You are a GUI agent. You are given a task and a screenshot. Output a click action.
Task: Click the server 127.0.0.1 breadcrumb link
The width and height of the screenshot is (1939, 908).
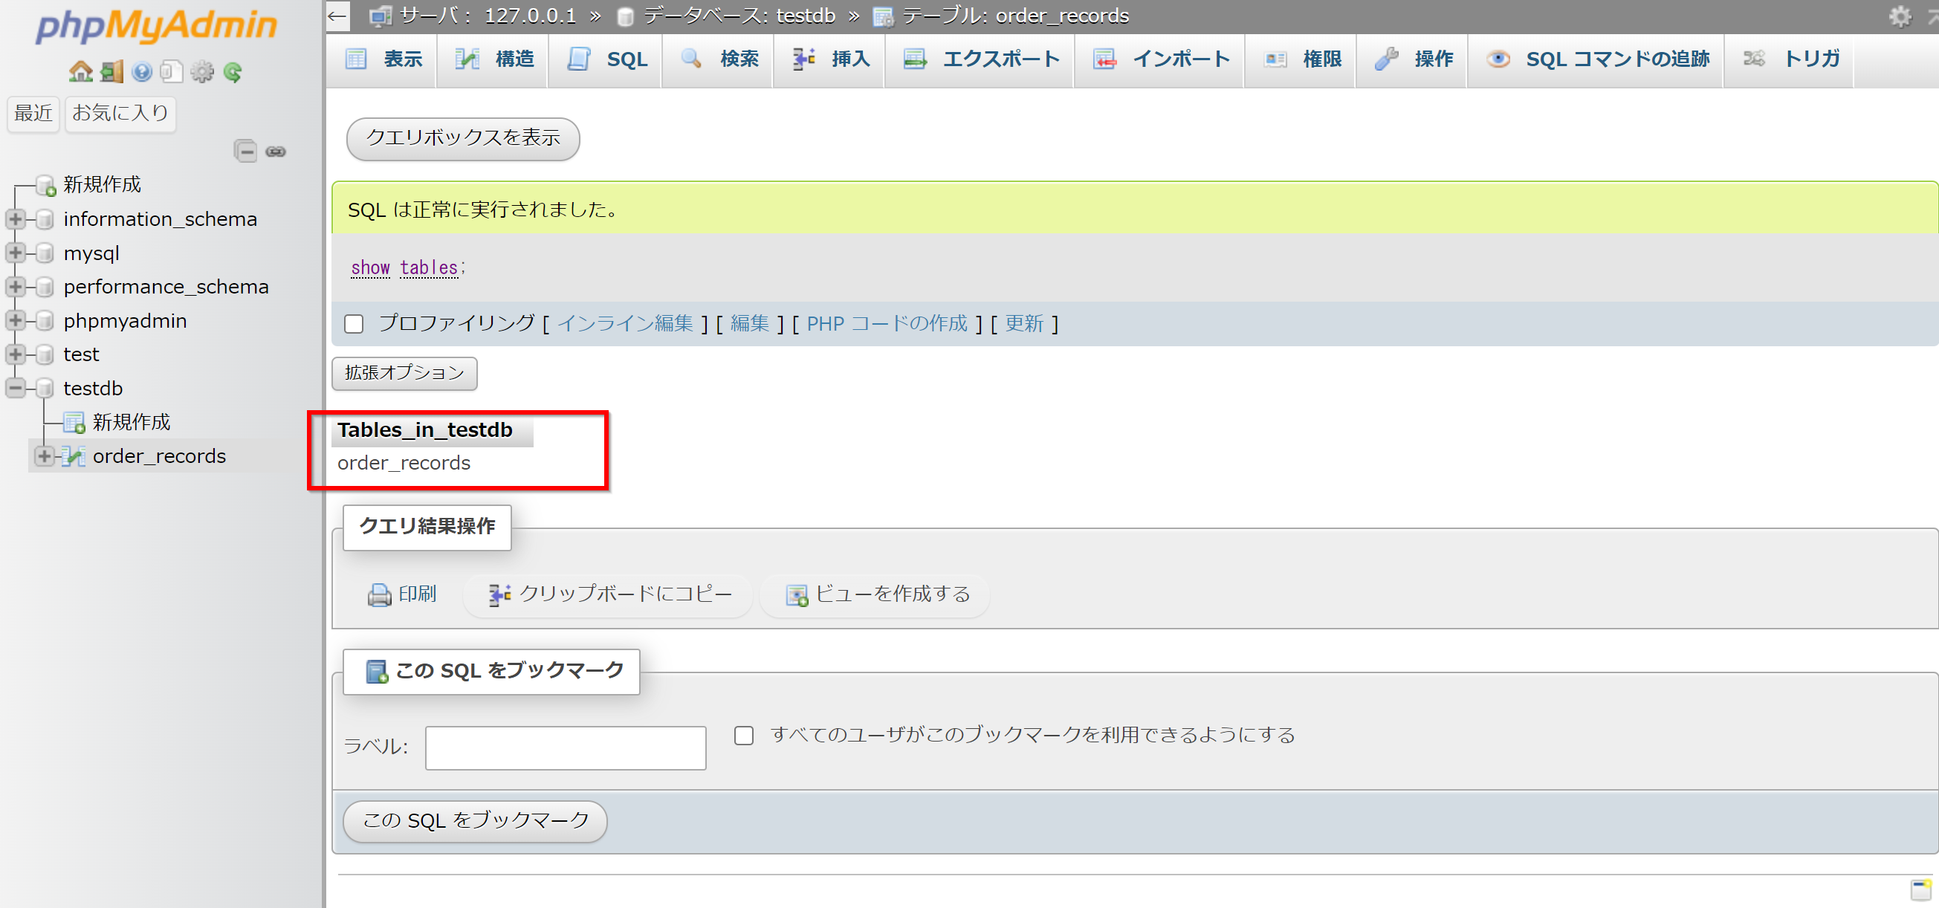[487, 16]
